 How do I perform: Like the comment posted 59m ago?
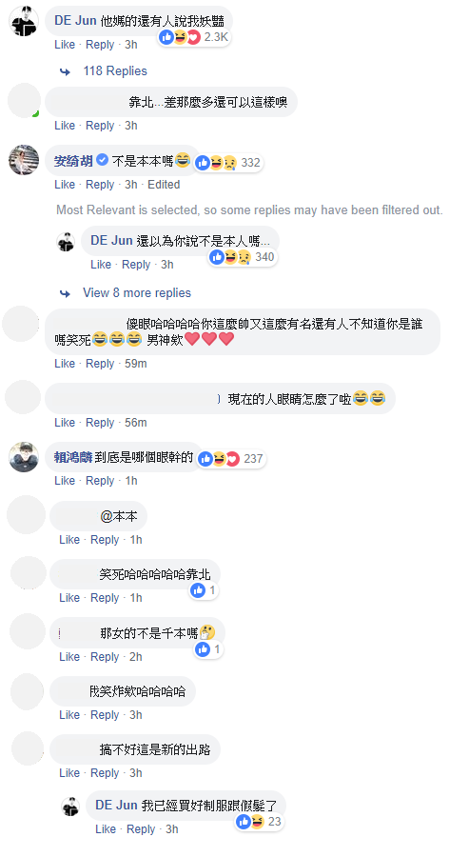click(x=65, y=364)
